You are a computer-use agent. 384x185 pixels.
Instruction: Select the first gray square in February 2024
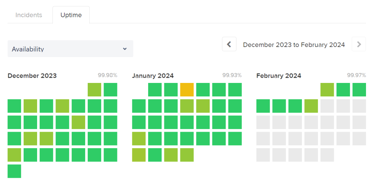click(x=327, y=106)
